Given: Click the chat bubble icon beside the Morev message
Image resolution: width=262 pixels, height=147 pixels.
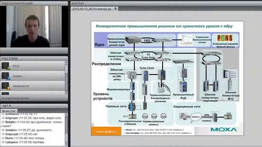Looking at the screenshot, I should [x=3, y=138].
